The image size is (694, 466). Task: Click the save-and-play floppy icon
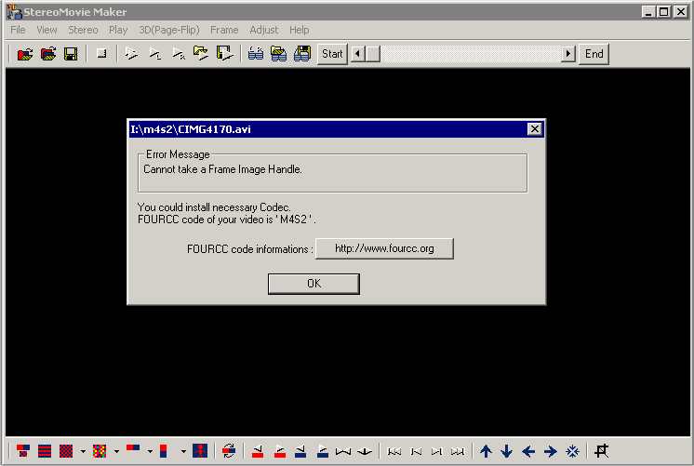[x=225, y=54]
